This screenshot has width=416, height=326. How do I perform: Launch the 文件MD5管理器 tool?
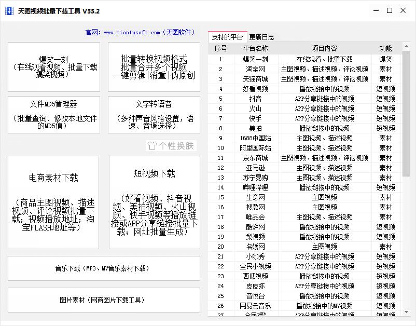(54, 115)
